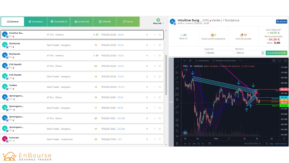Expand the indicator legend showing 5

tap(185, 70)
